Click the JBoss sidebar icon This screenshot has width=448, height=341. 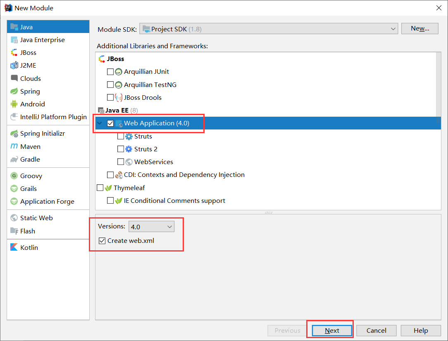pyautogui.click(x=14, y=52)
